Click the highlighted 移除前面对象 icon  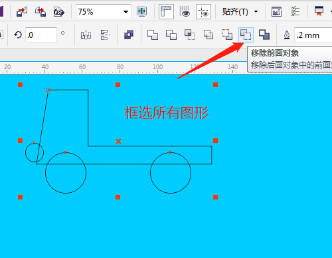click(x=246, y=35)
